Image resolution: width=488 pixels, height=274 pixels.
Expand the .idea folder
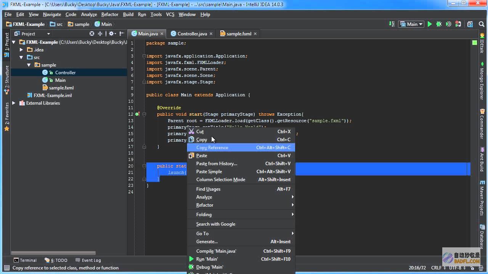pyautogui.click(x=21, y=50)
